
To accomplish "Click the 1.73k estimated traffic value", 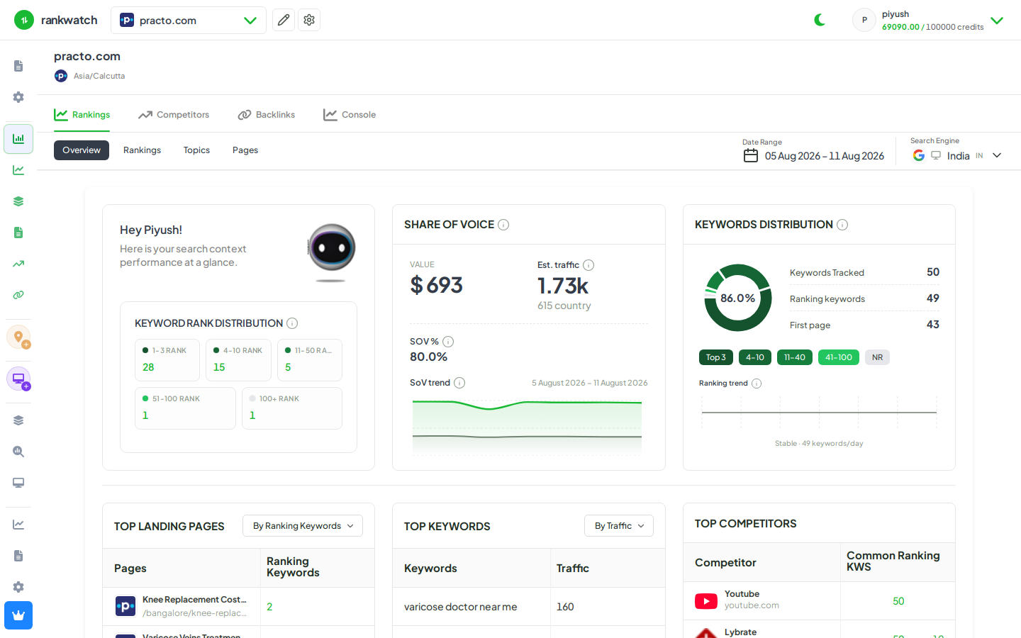I will tap(563, 286).
